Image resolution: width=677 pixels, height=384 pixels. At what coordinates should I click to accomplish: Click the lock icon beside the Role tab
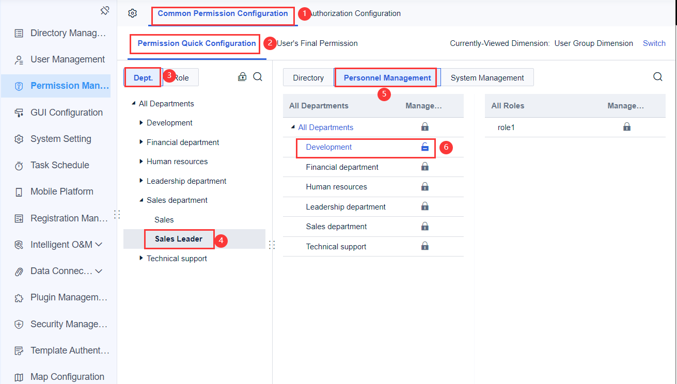click(242, 76)
